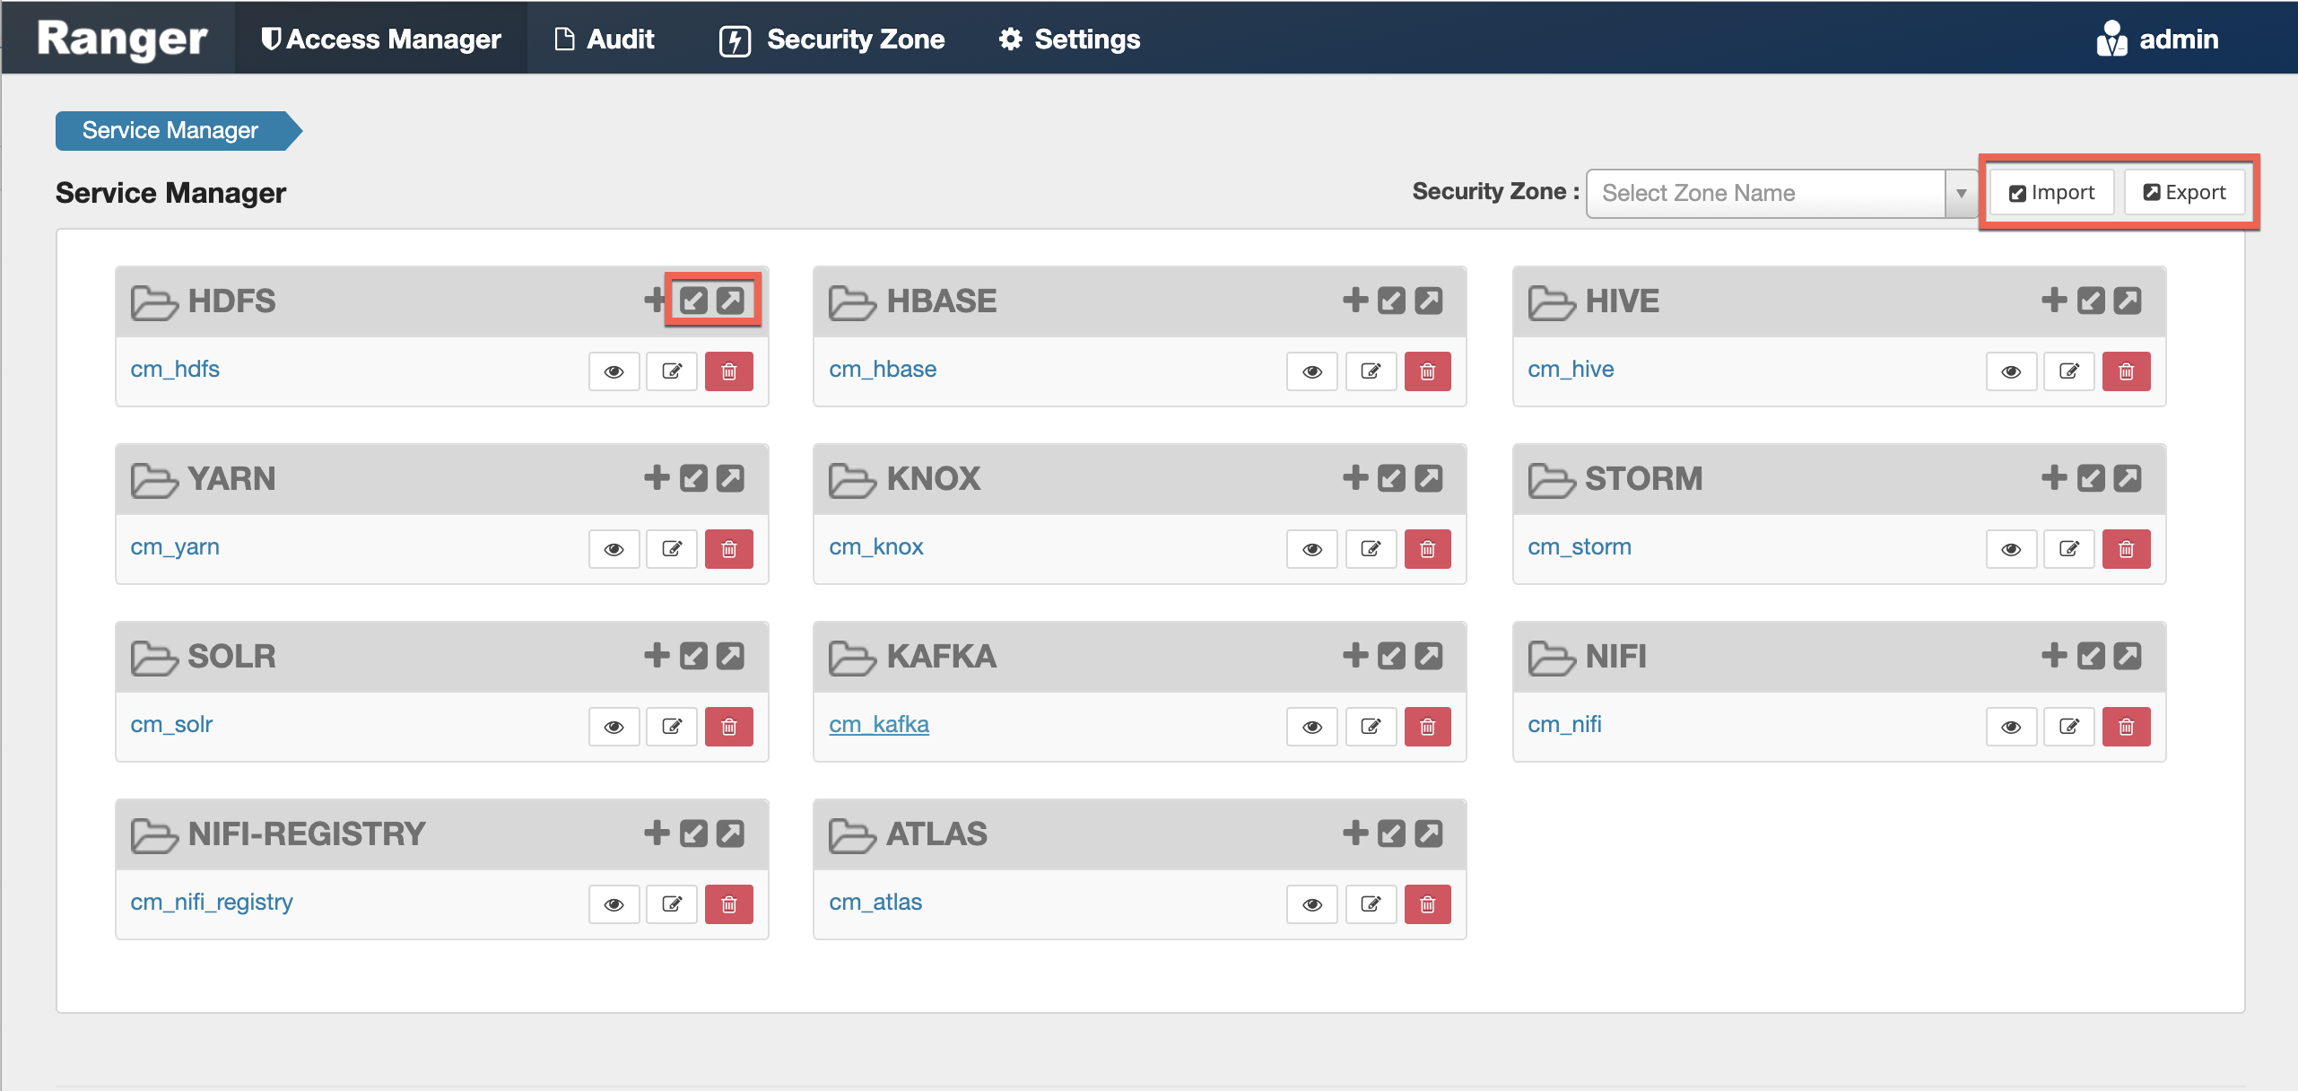Add a new SOLR service
This screenshot has width=2298, height=1091.
tap(657, 655)
